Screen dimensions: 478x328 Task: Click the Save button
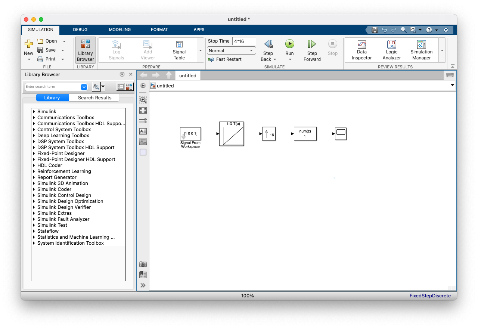pyautogui.click(x=47, y=50)
